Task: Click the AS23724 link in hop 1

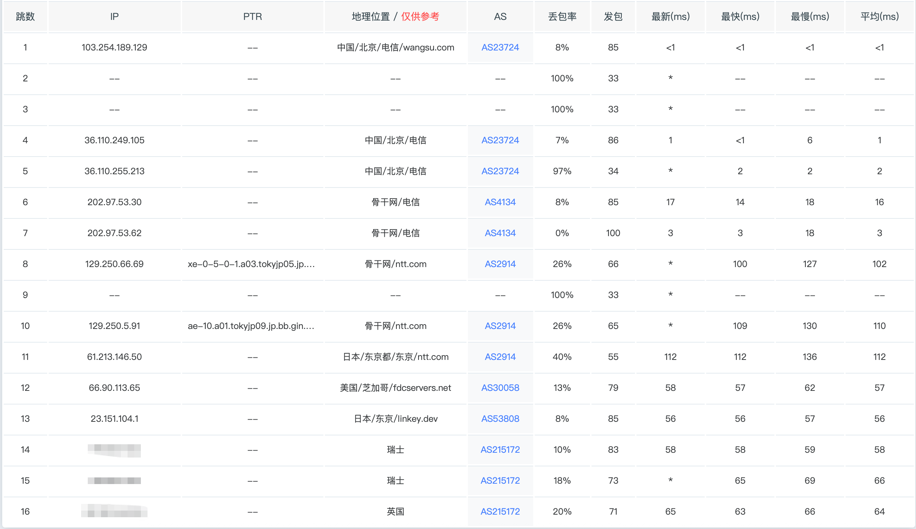Action: (x=500, y=48)
